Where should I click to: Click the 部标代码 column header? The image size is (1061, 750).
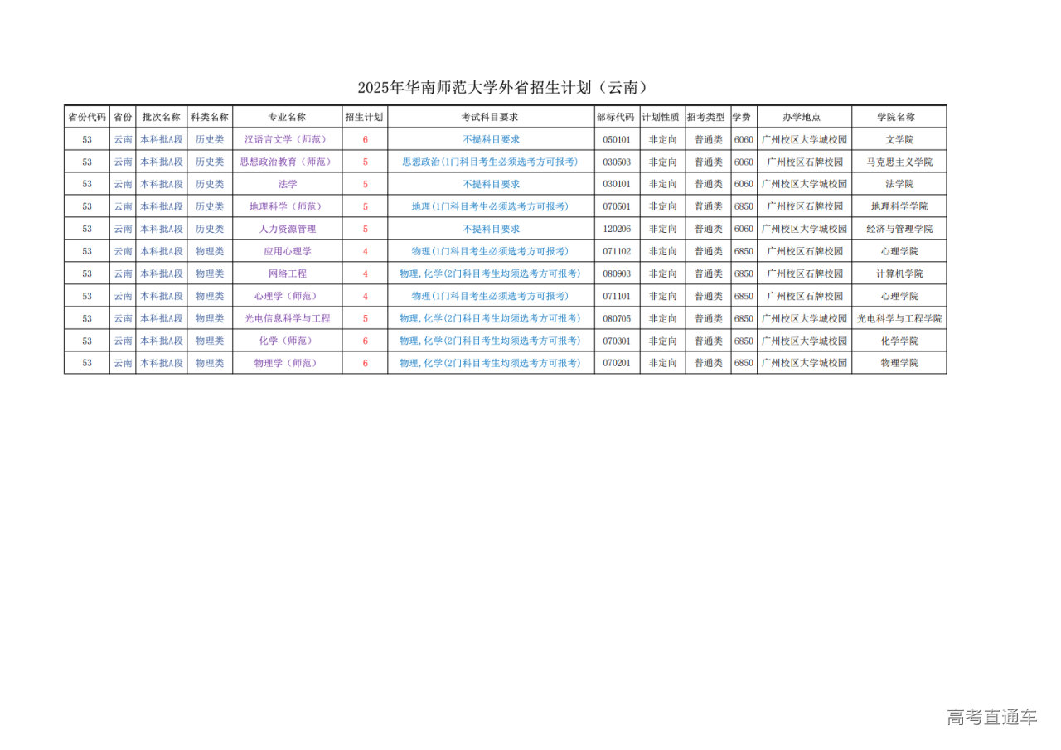pos(617,117)
